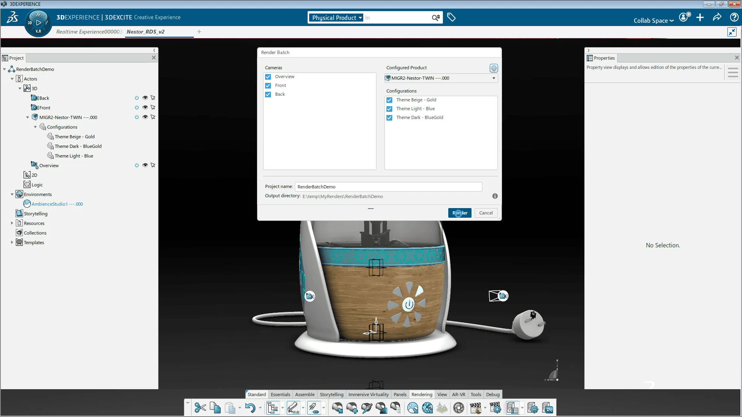
Task: Disable Theme Beige - Gold configuration
Action: point(389,99)
